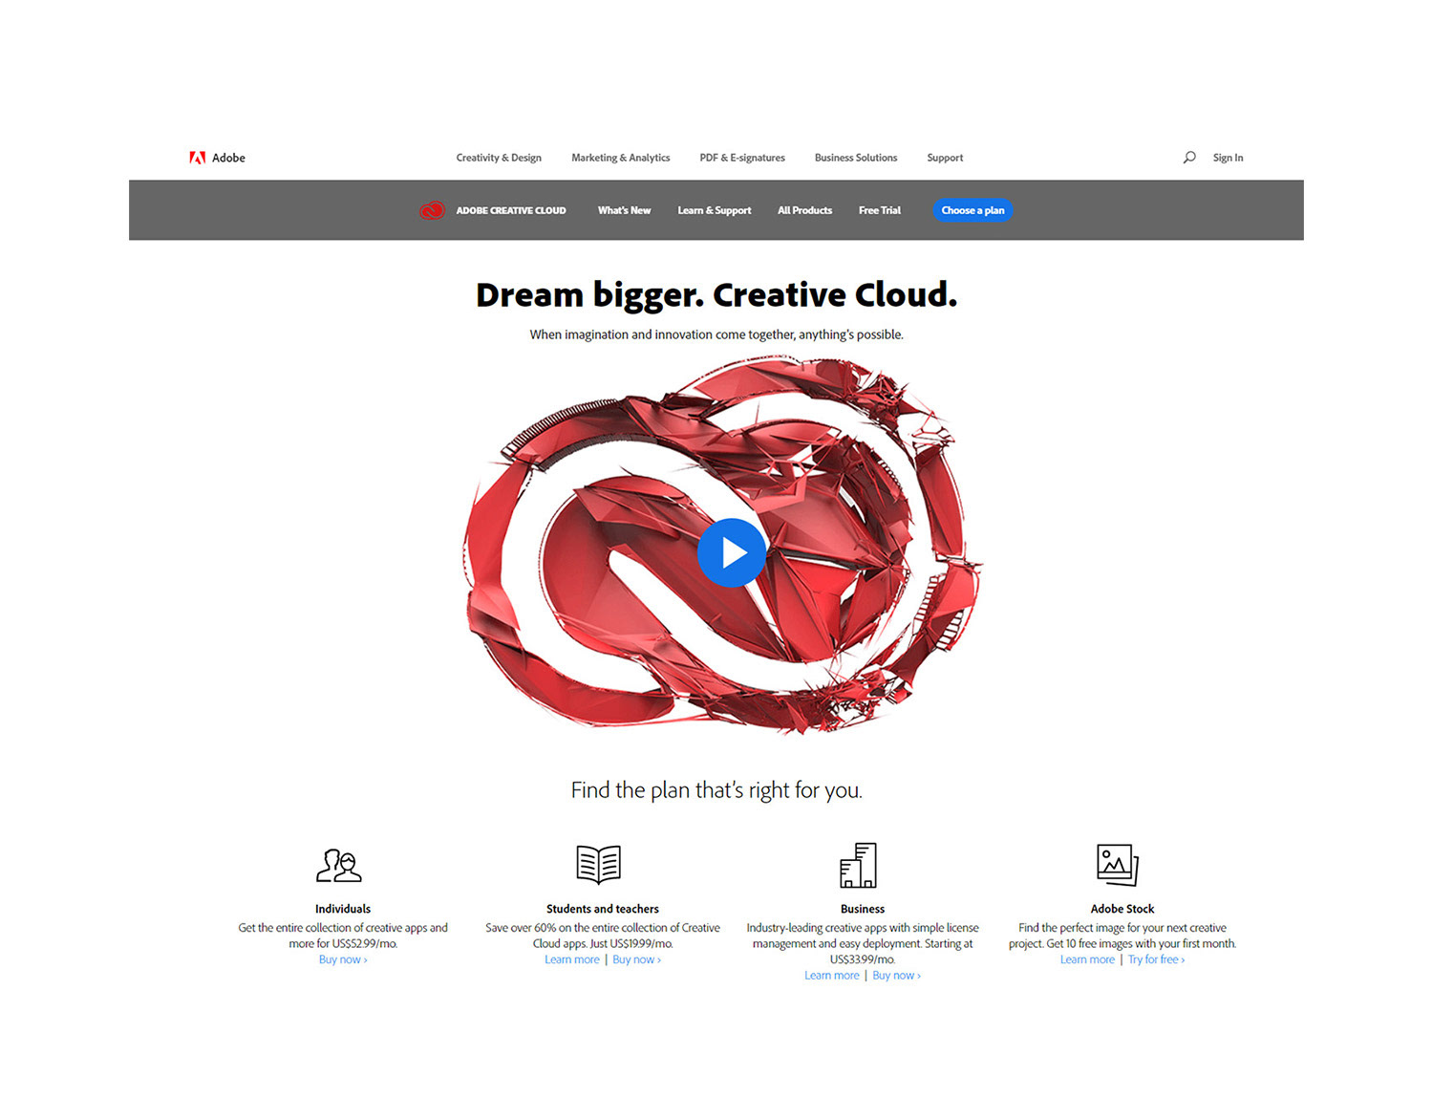
Task: Click the Adobe Stock images icon
Action: point(1118,865)
